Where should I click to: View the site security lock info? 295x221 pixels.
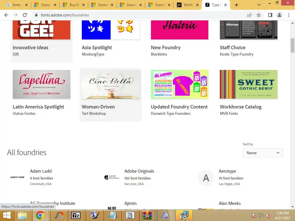37,15
